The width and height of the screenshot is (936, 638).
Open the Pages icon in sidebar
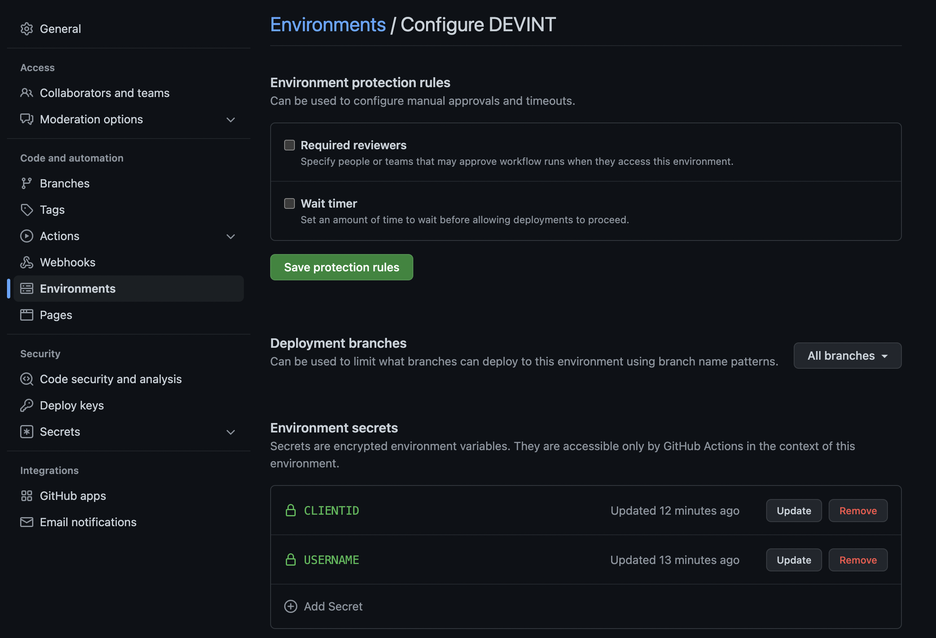27,315
